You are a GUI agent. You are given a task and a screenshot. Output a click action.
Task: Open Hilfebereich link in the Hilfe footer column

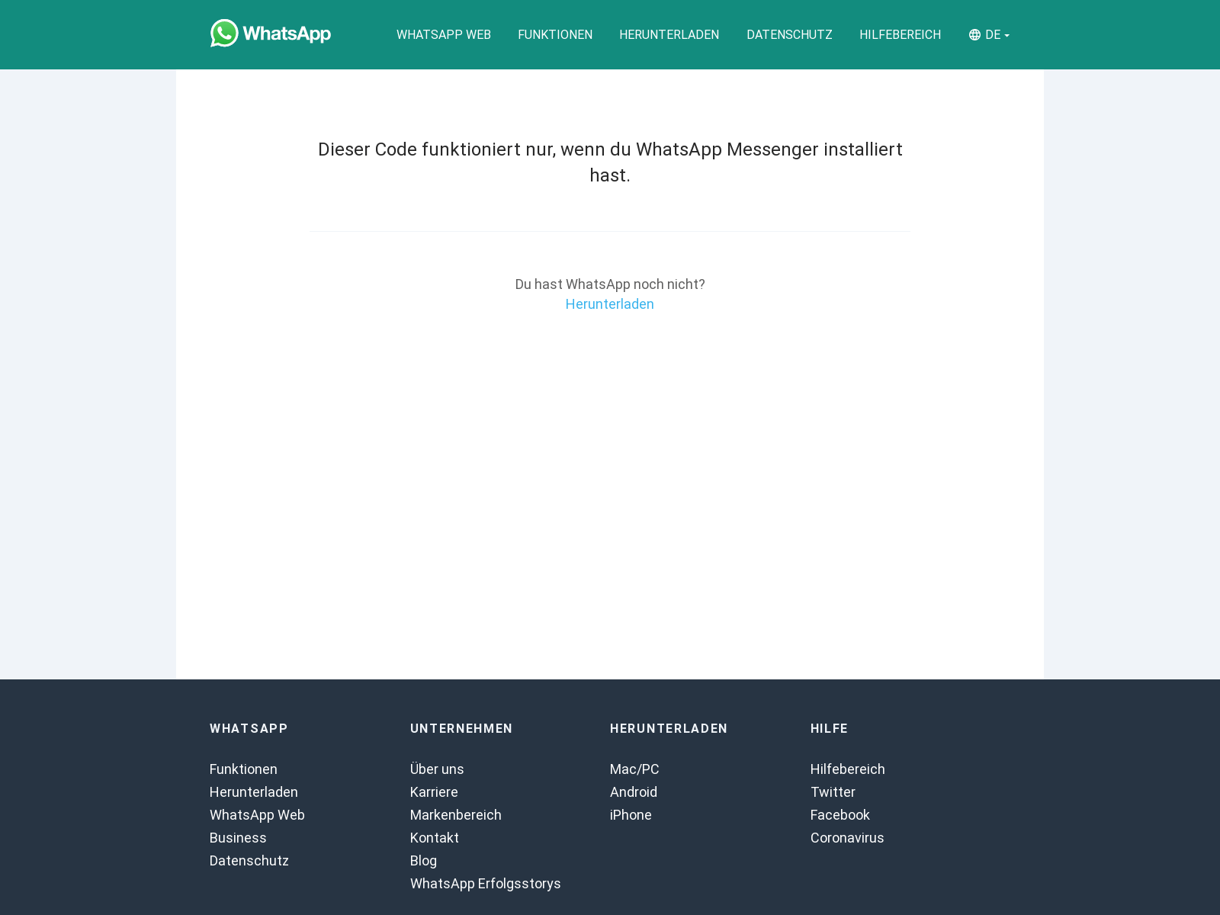click(x=848, y=769)
